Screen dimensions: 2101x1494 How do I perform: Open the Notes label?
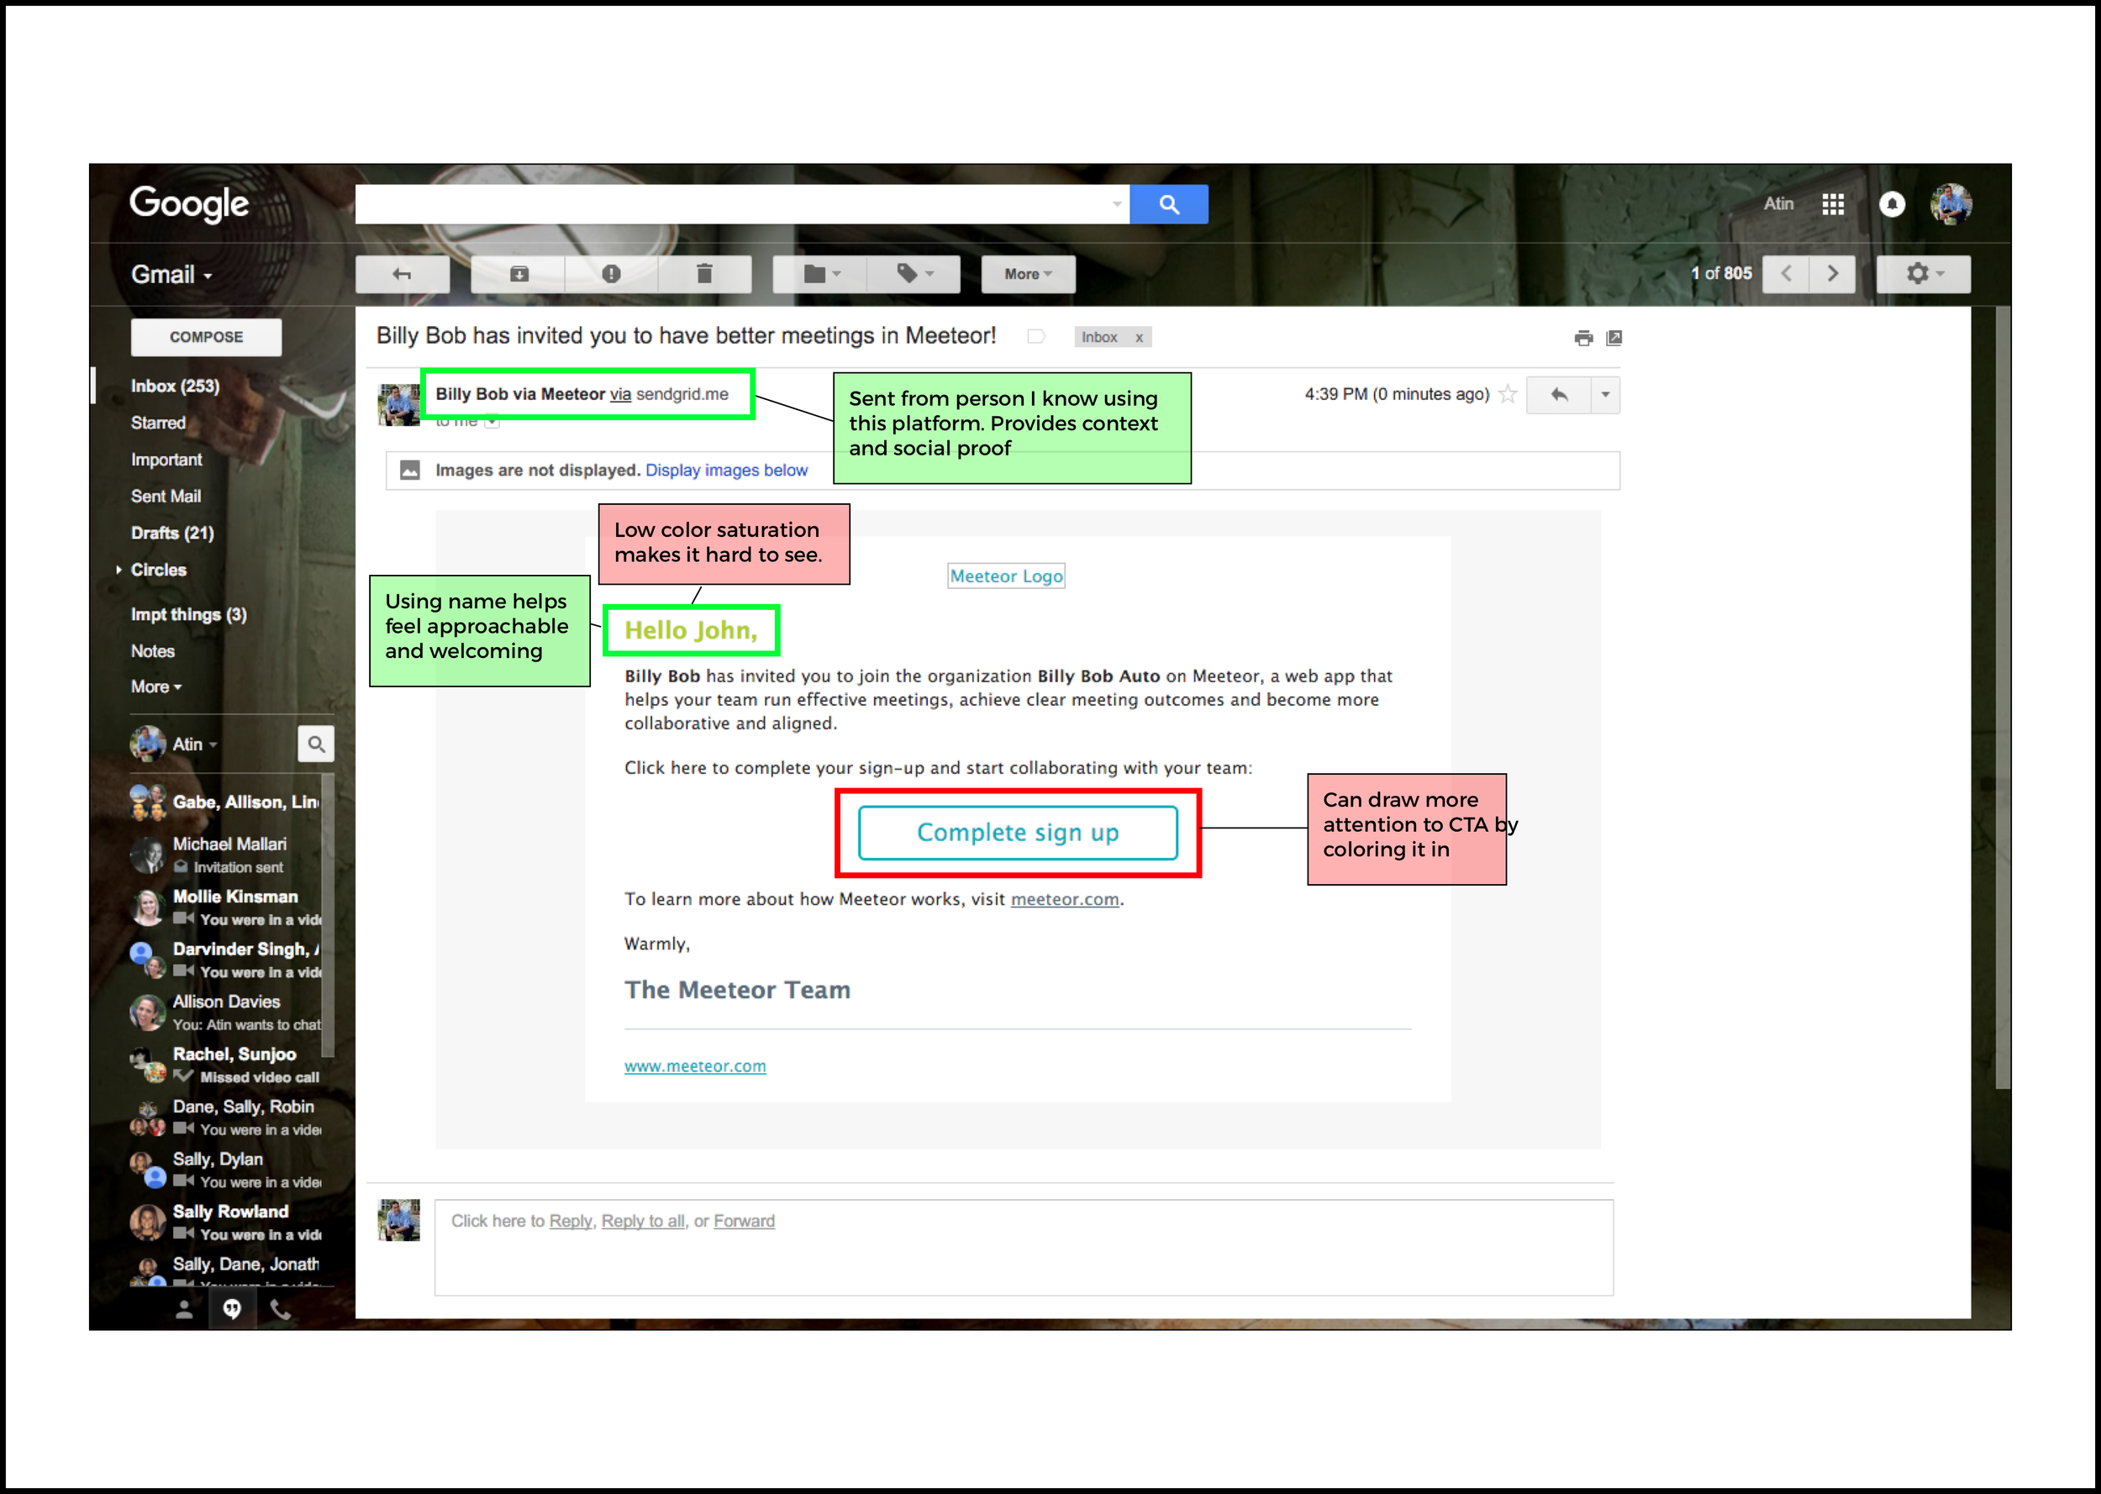point(153,650)
